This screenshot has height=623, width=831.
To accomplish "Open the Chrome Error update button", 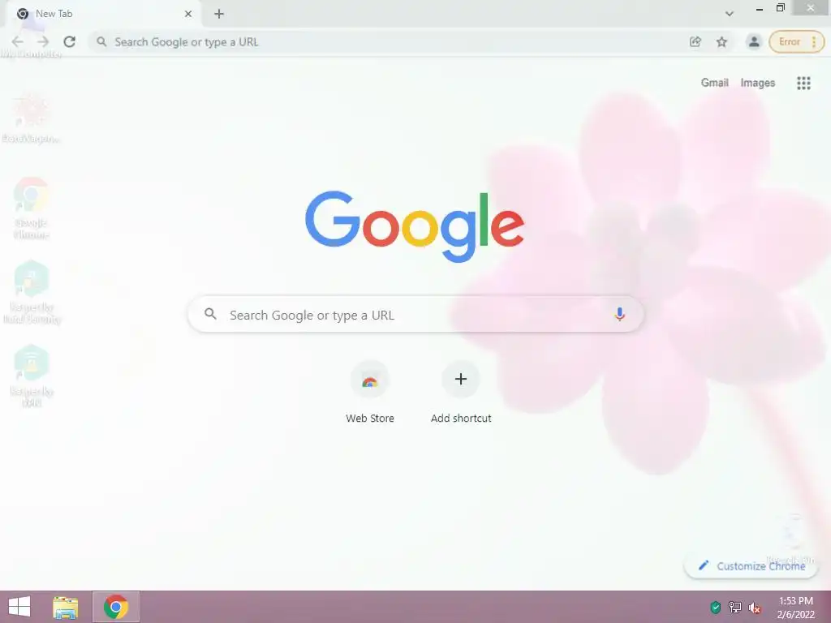I will tap(797, 42).
